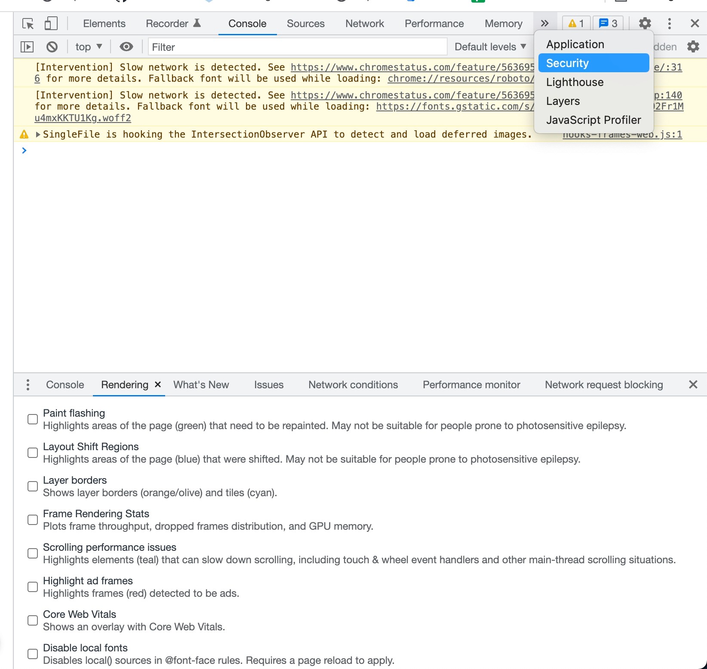
Task: Switch to the Recorder tab
Action: coord(173,24)
